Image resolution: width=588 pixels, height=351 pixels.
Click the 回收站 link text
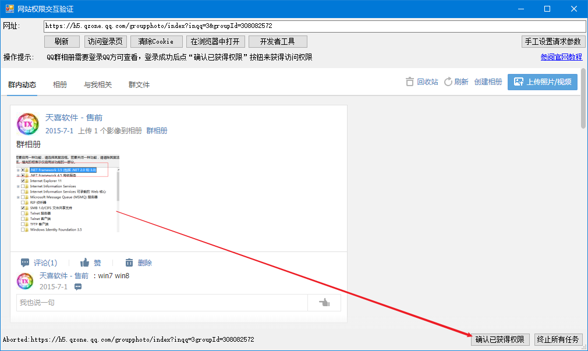pyautogui.click(x=427, y=81)
